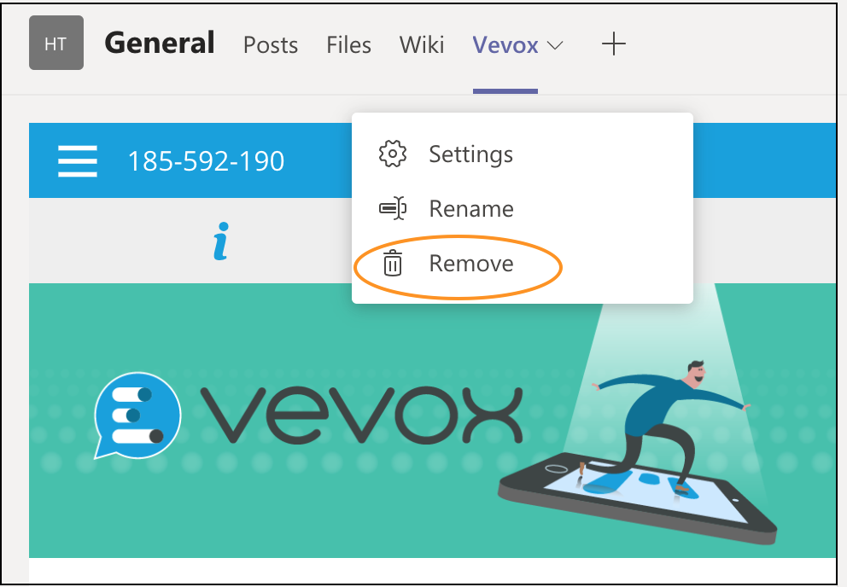
Task: Choose Settings from the tab menu
Action: (x=470, y=154)
